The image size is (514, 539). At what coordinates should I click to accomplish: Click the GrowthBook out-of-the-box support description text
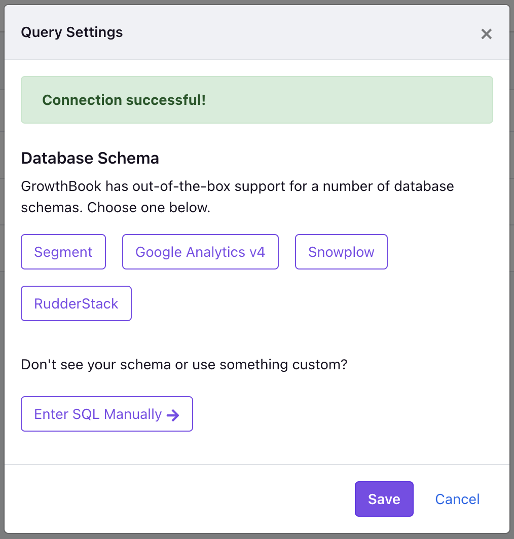(237, 197)
